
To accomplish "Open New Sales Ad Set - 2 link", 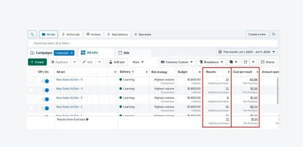I will [69, 107].
